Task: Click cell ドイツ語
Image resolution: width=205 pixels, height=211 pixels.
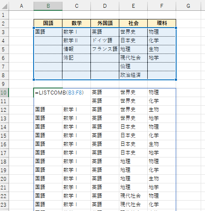Action: [x=105, y=41]
